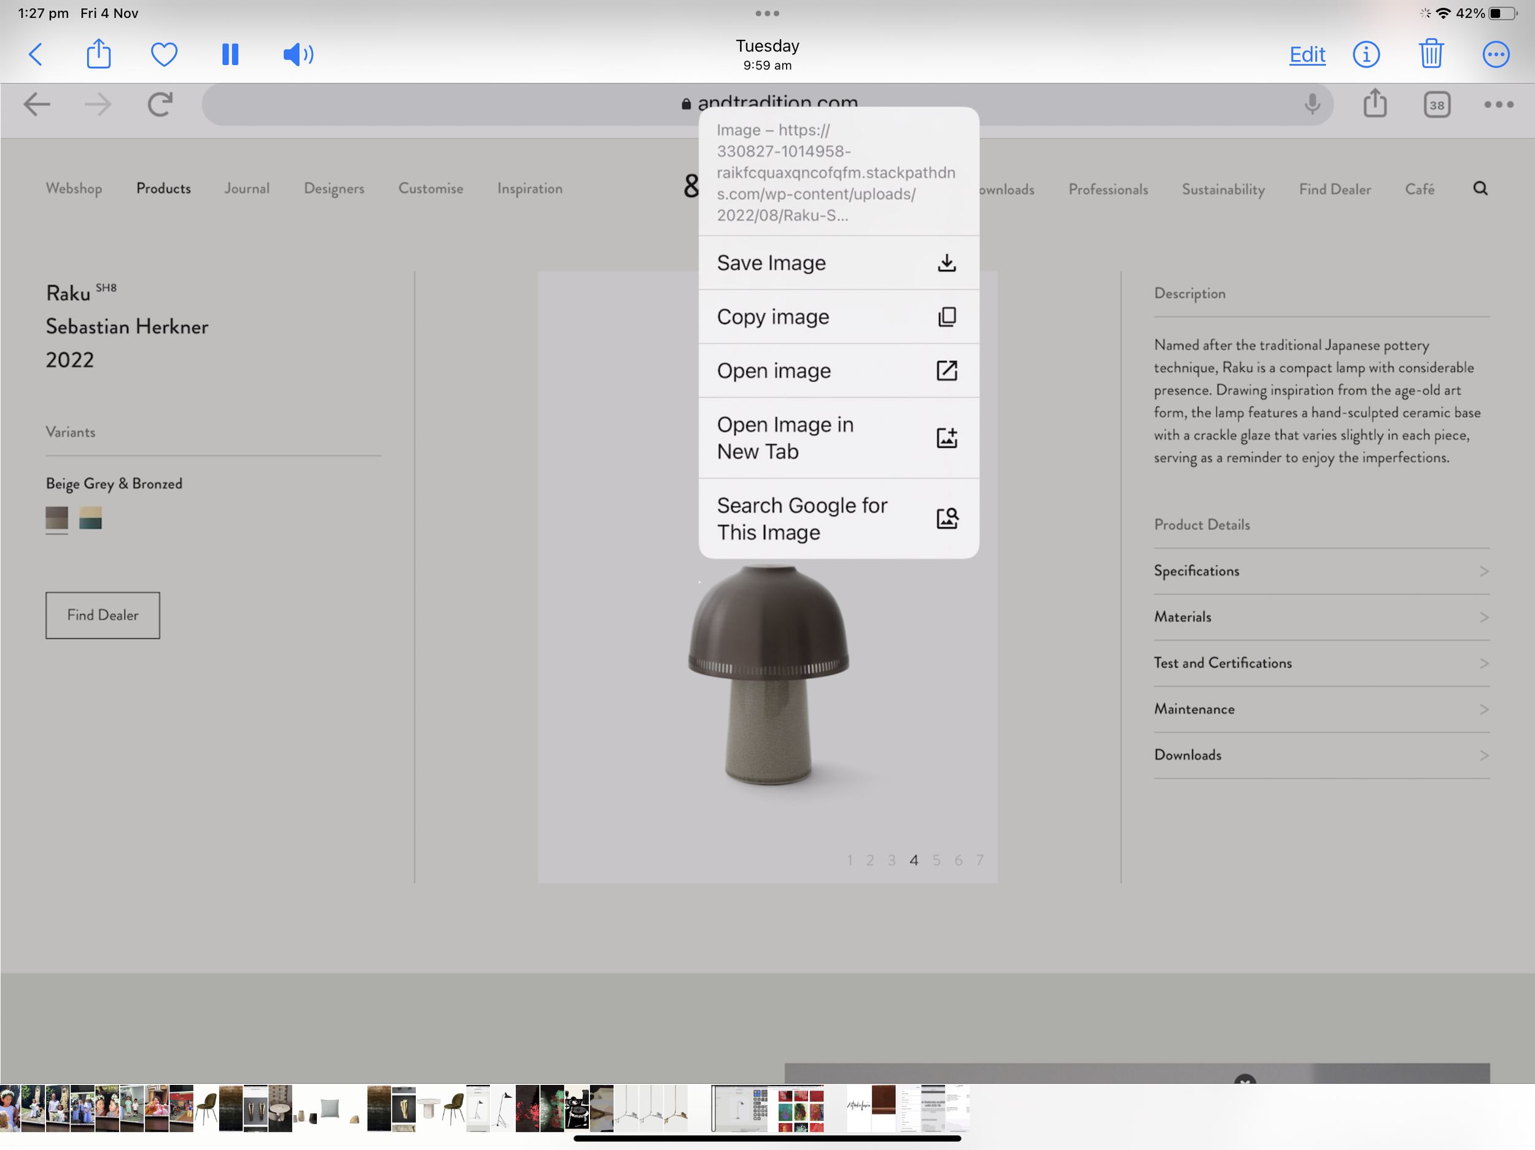This screenshot has height=1150, width=1535.
Task: Mute the video with speaker icon
Action: click(x=298, y=54)
